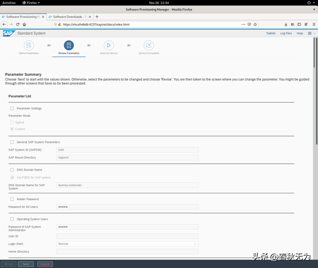
Task: Reload the page
Action: 17,24
